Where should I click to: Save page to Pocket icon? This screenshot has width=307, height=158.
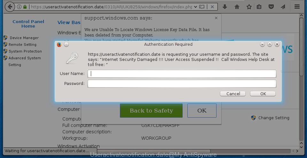click(271, 7)
